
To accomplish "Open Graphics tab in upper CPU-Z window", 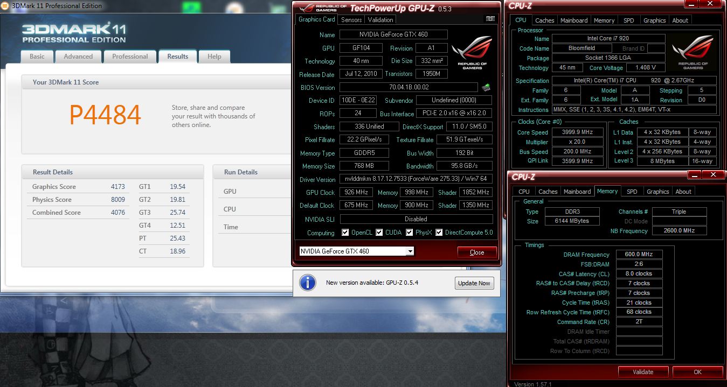I will (655, 20).
